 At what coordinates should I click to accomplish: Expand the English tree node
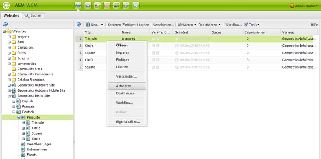14,101
